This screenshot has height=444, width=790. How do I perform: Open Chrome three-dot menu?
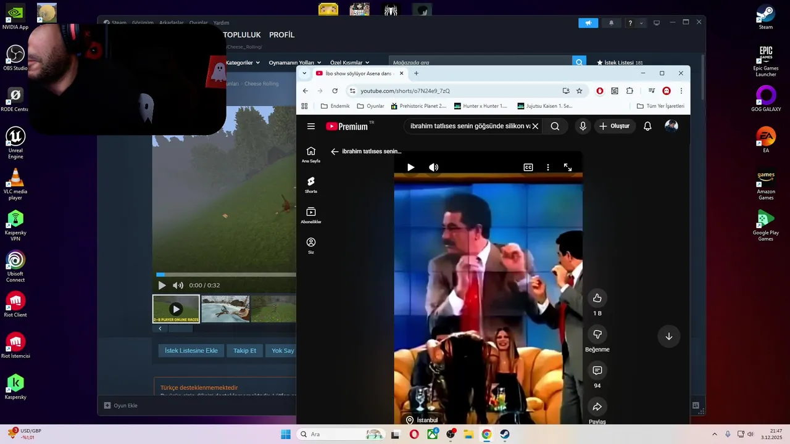pos(681,91)
